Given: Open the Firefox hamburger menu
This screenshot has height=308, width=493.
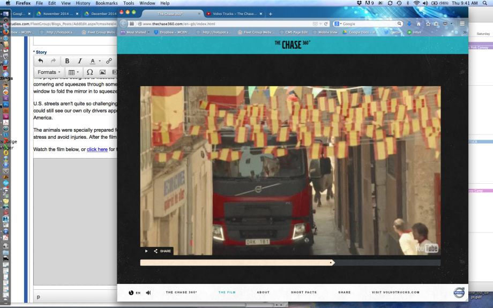Looking at the screenshot, I should pos(462,24).
